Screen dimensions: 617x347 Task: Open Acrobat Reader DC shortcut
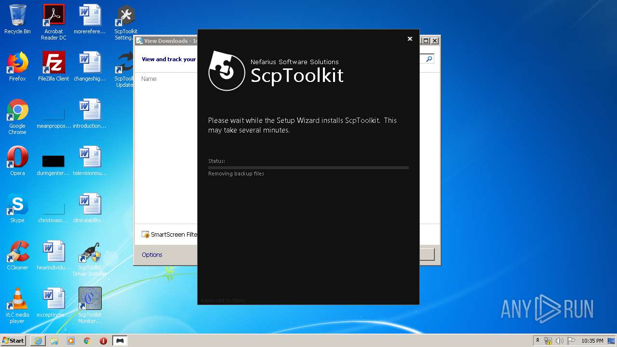point(54,22)
